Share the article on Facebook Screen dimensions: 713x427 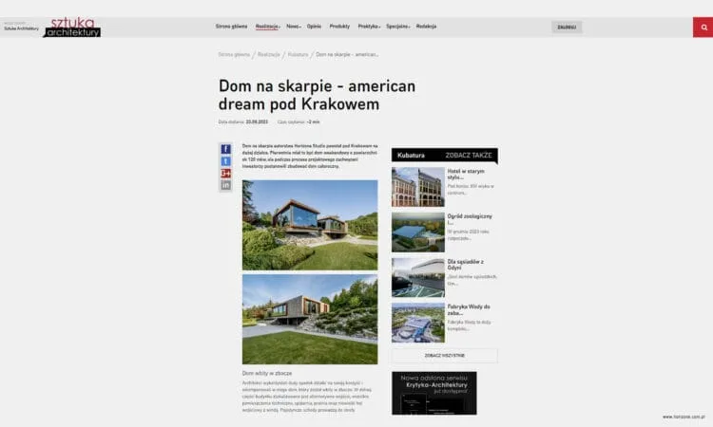click(226, 149)
